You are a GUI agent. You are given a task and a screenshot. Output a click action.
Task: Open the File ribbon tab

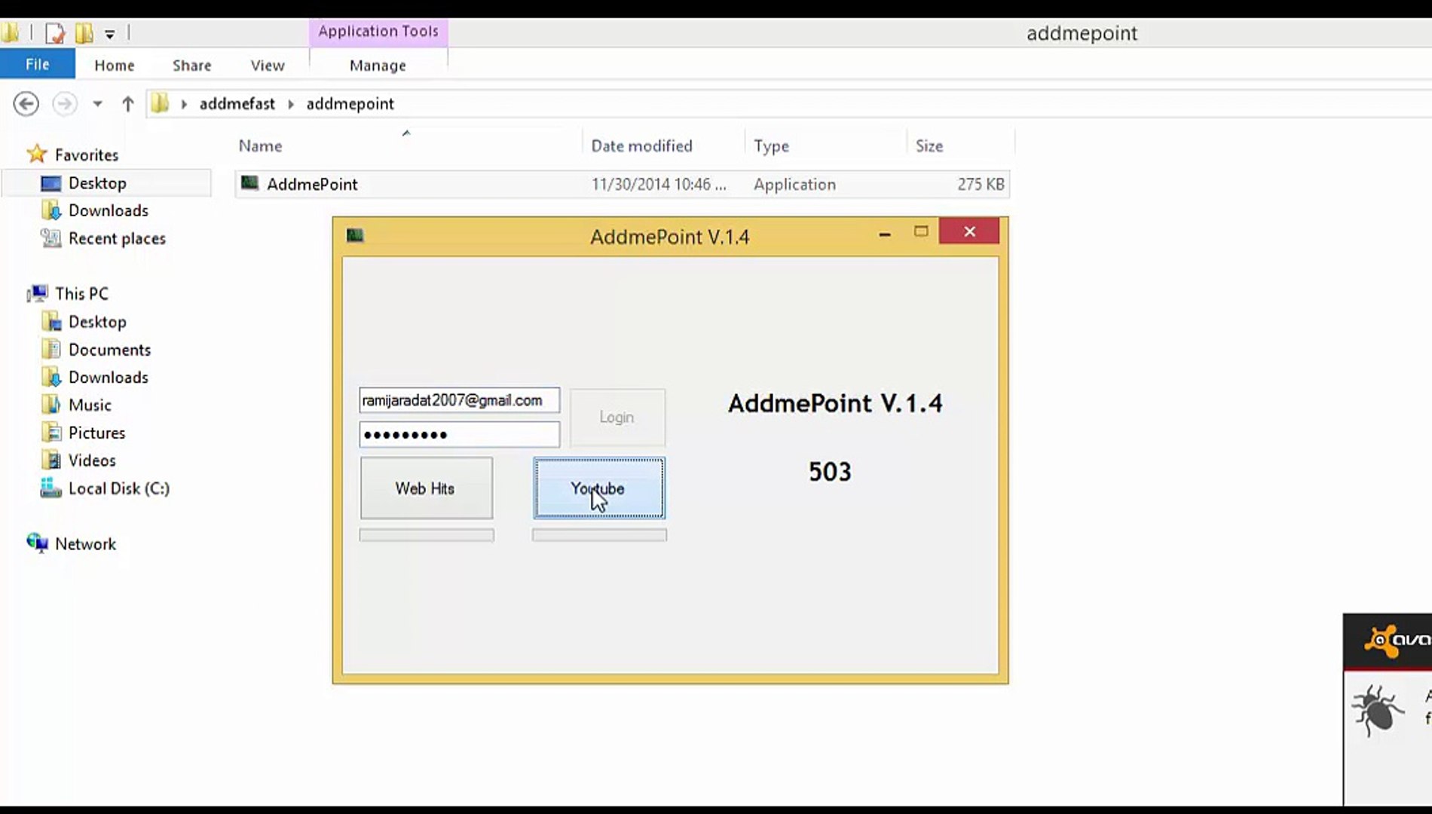coord(38,64)
